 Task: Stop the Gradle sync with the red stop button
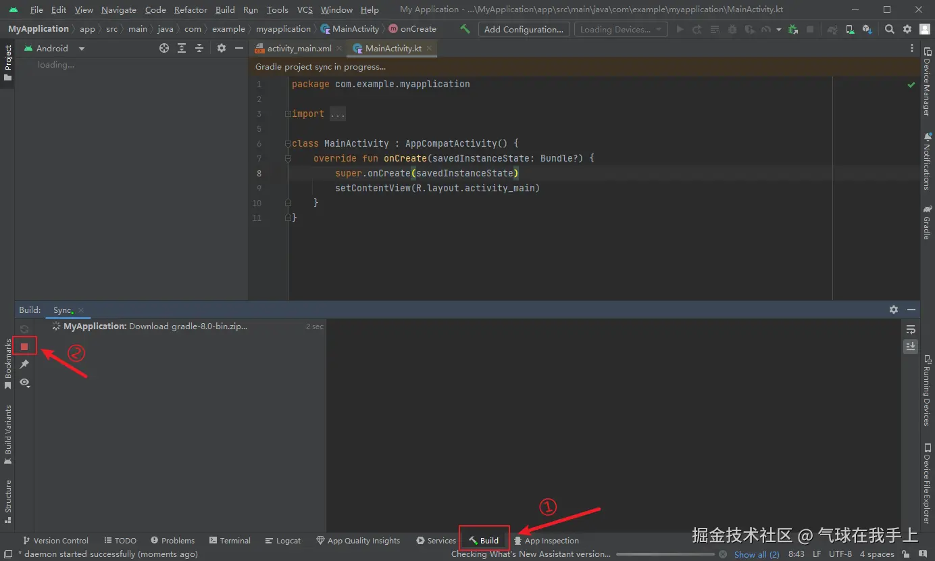coord(24,346)
